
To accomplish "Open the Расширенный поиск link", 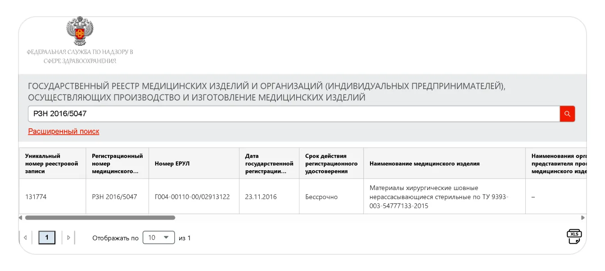I will click(x=63, y=131).
